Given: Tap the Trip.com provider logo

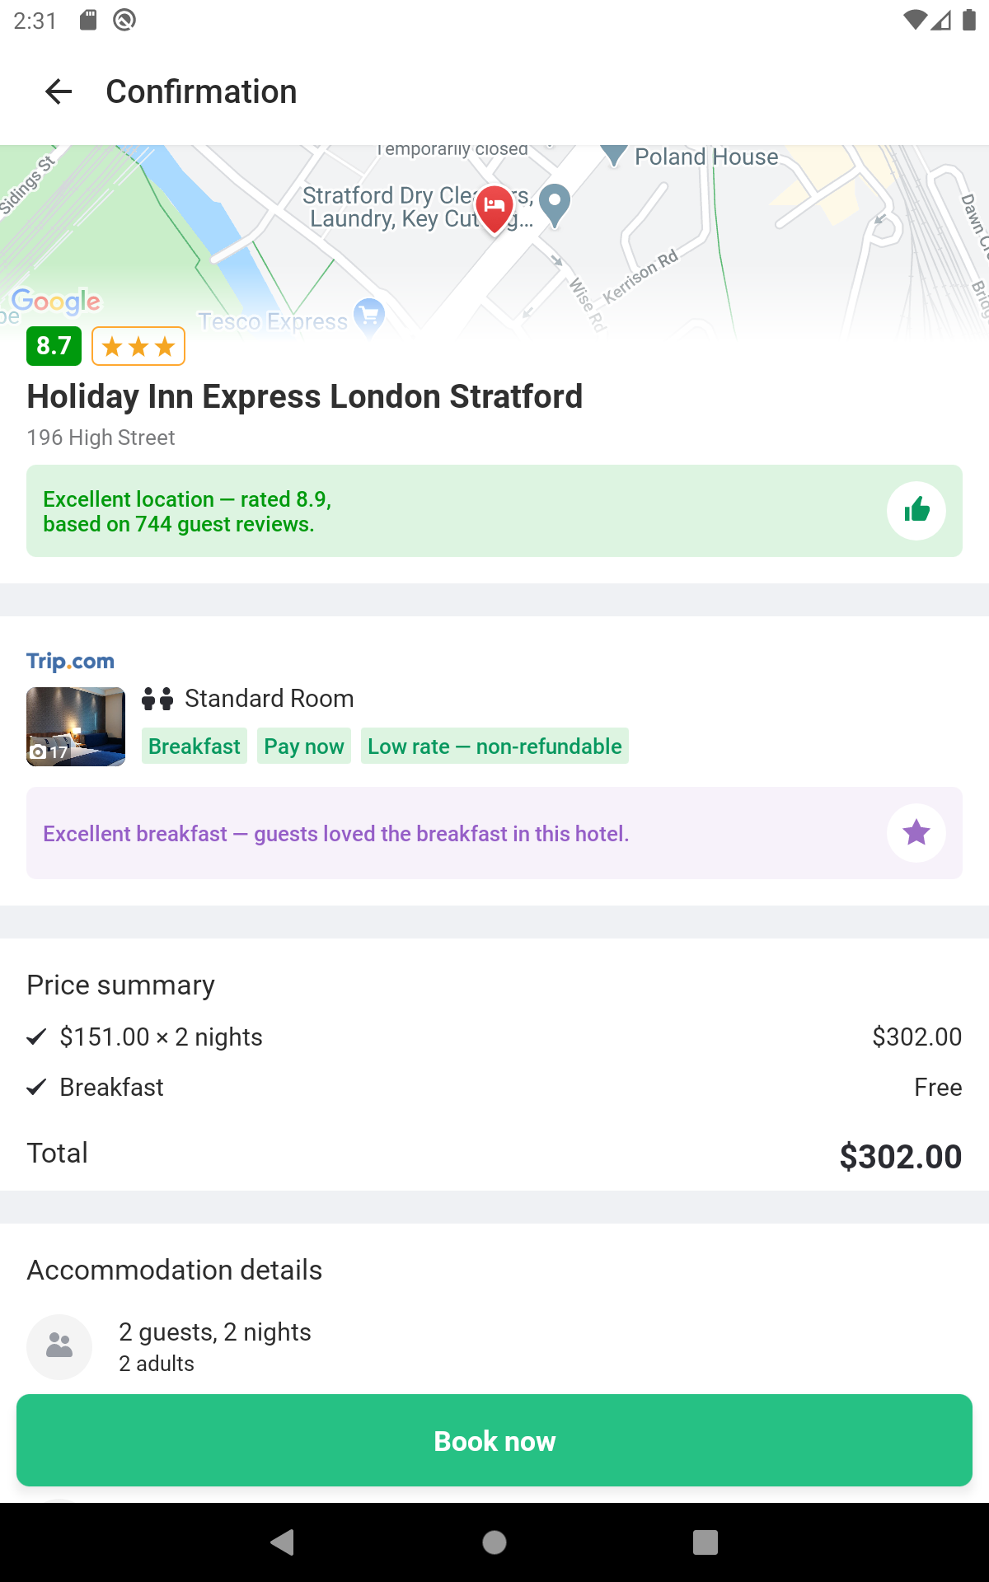Looking at the screenshot, I should pos(71,661).
